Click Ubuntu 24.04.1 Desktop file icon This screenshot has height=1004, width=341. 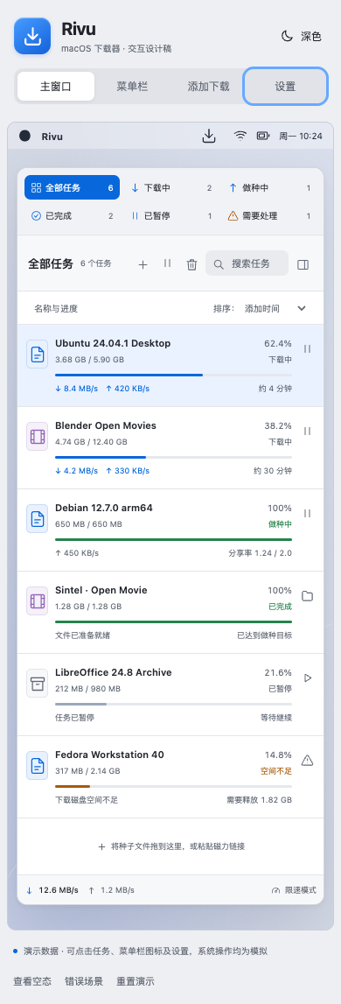pos(37,355)
